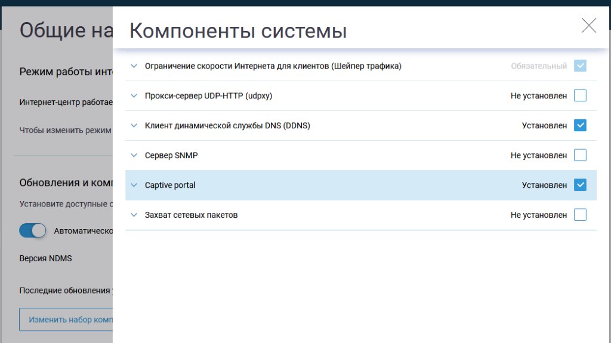The width and height of the screenshot is (611, 343).
Task: Click the mandatory traffic shaper checkbox
Action: pos(580,66)
